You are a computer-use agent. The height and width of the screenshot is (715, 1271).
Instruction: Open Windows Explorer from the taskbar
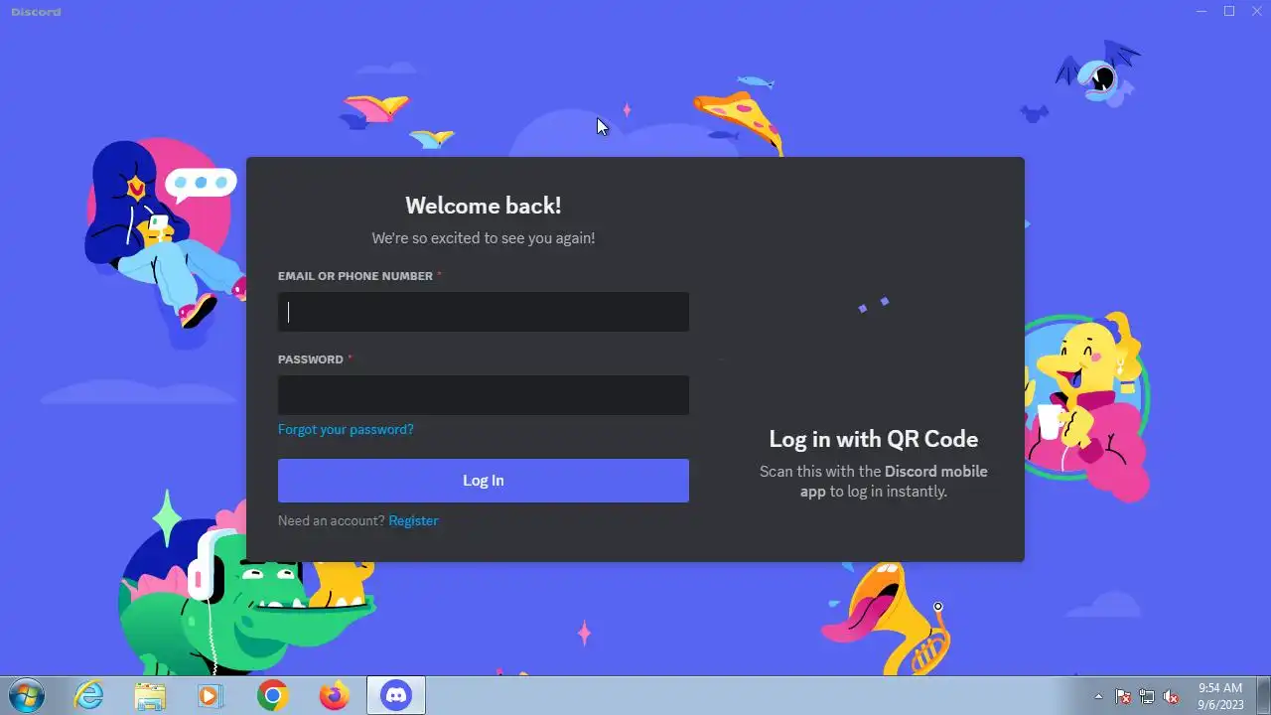click(x=150, y=696)
